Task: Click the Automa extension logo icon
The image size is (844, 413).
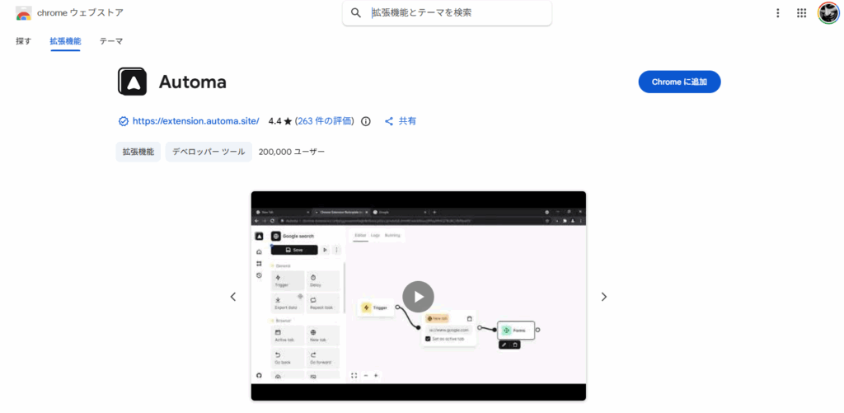Action: click(132, 82)
